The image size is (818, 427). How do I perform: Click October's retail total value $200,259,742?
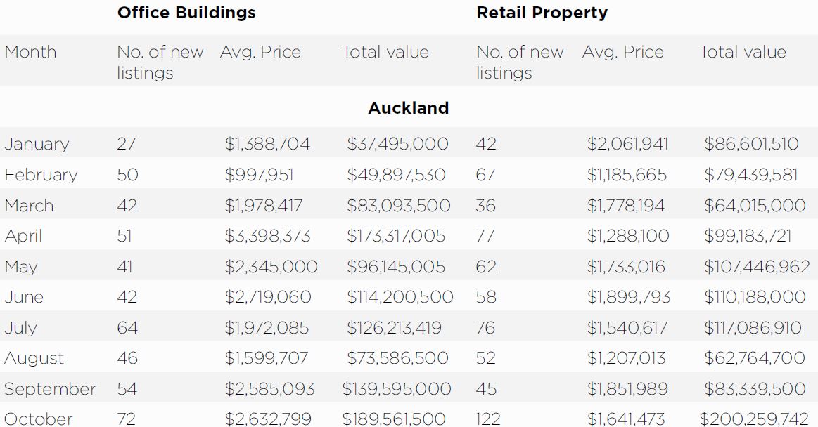click(755, 419)
